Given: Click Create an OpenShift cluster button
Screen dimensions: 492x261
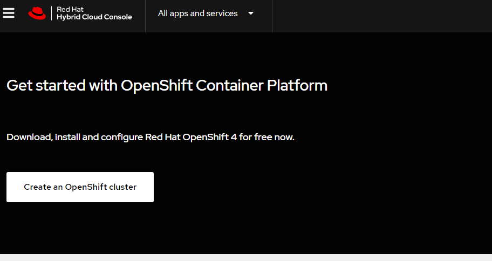Looking at the screenshot, I should click(x=80, y=187).
